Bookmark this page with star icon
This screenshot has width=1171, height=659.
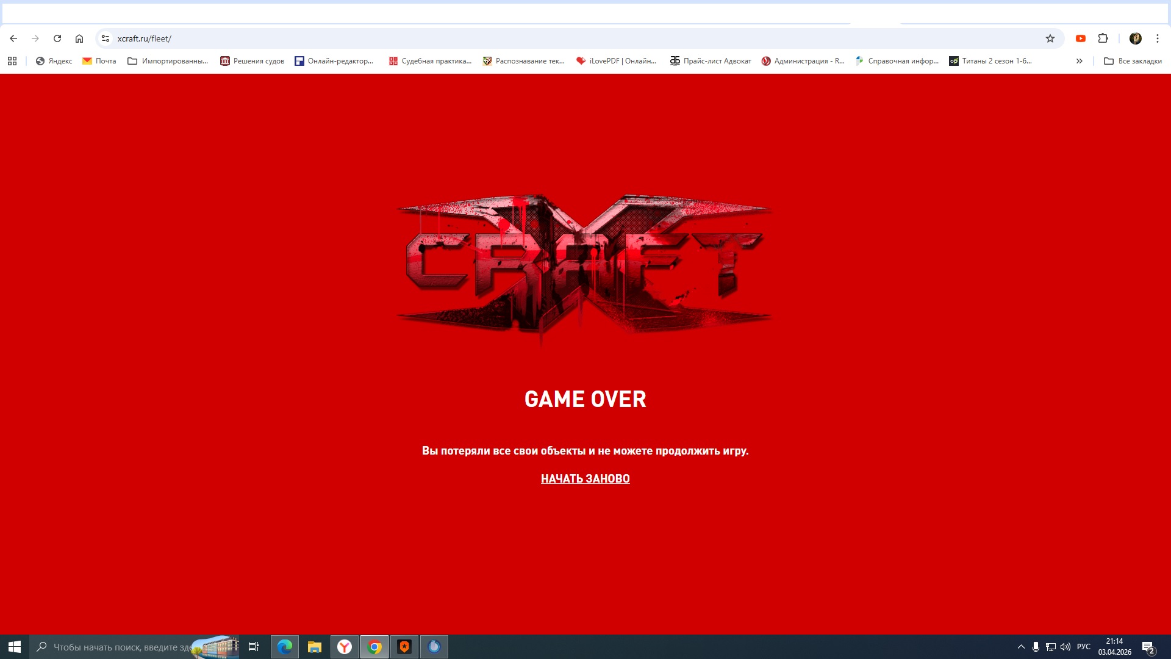1050,38
